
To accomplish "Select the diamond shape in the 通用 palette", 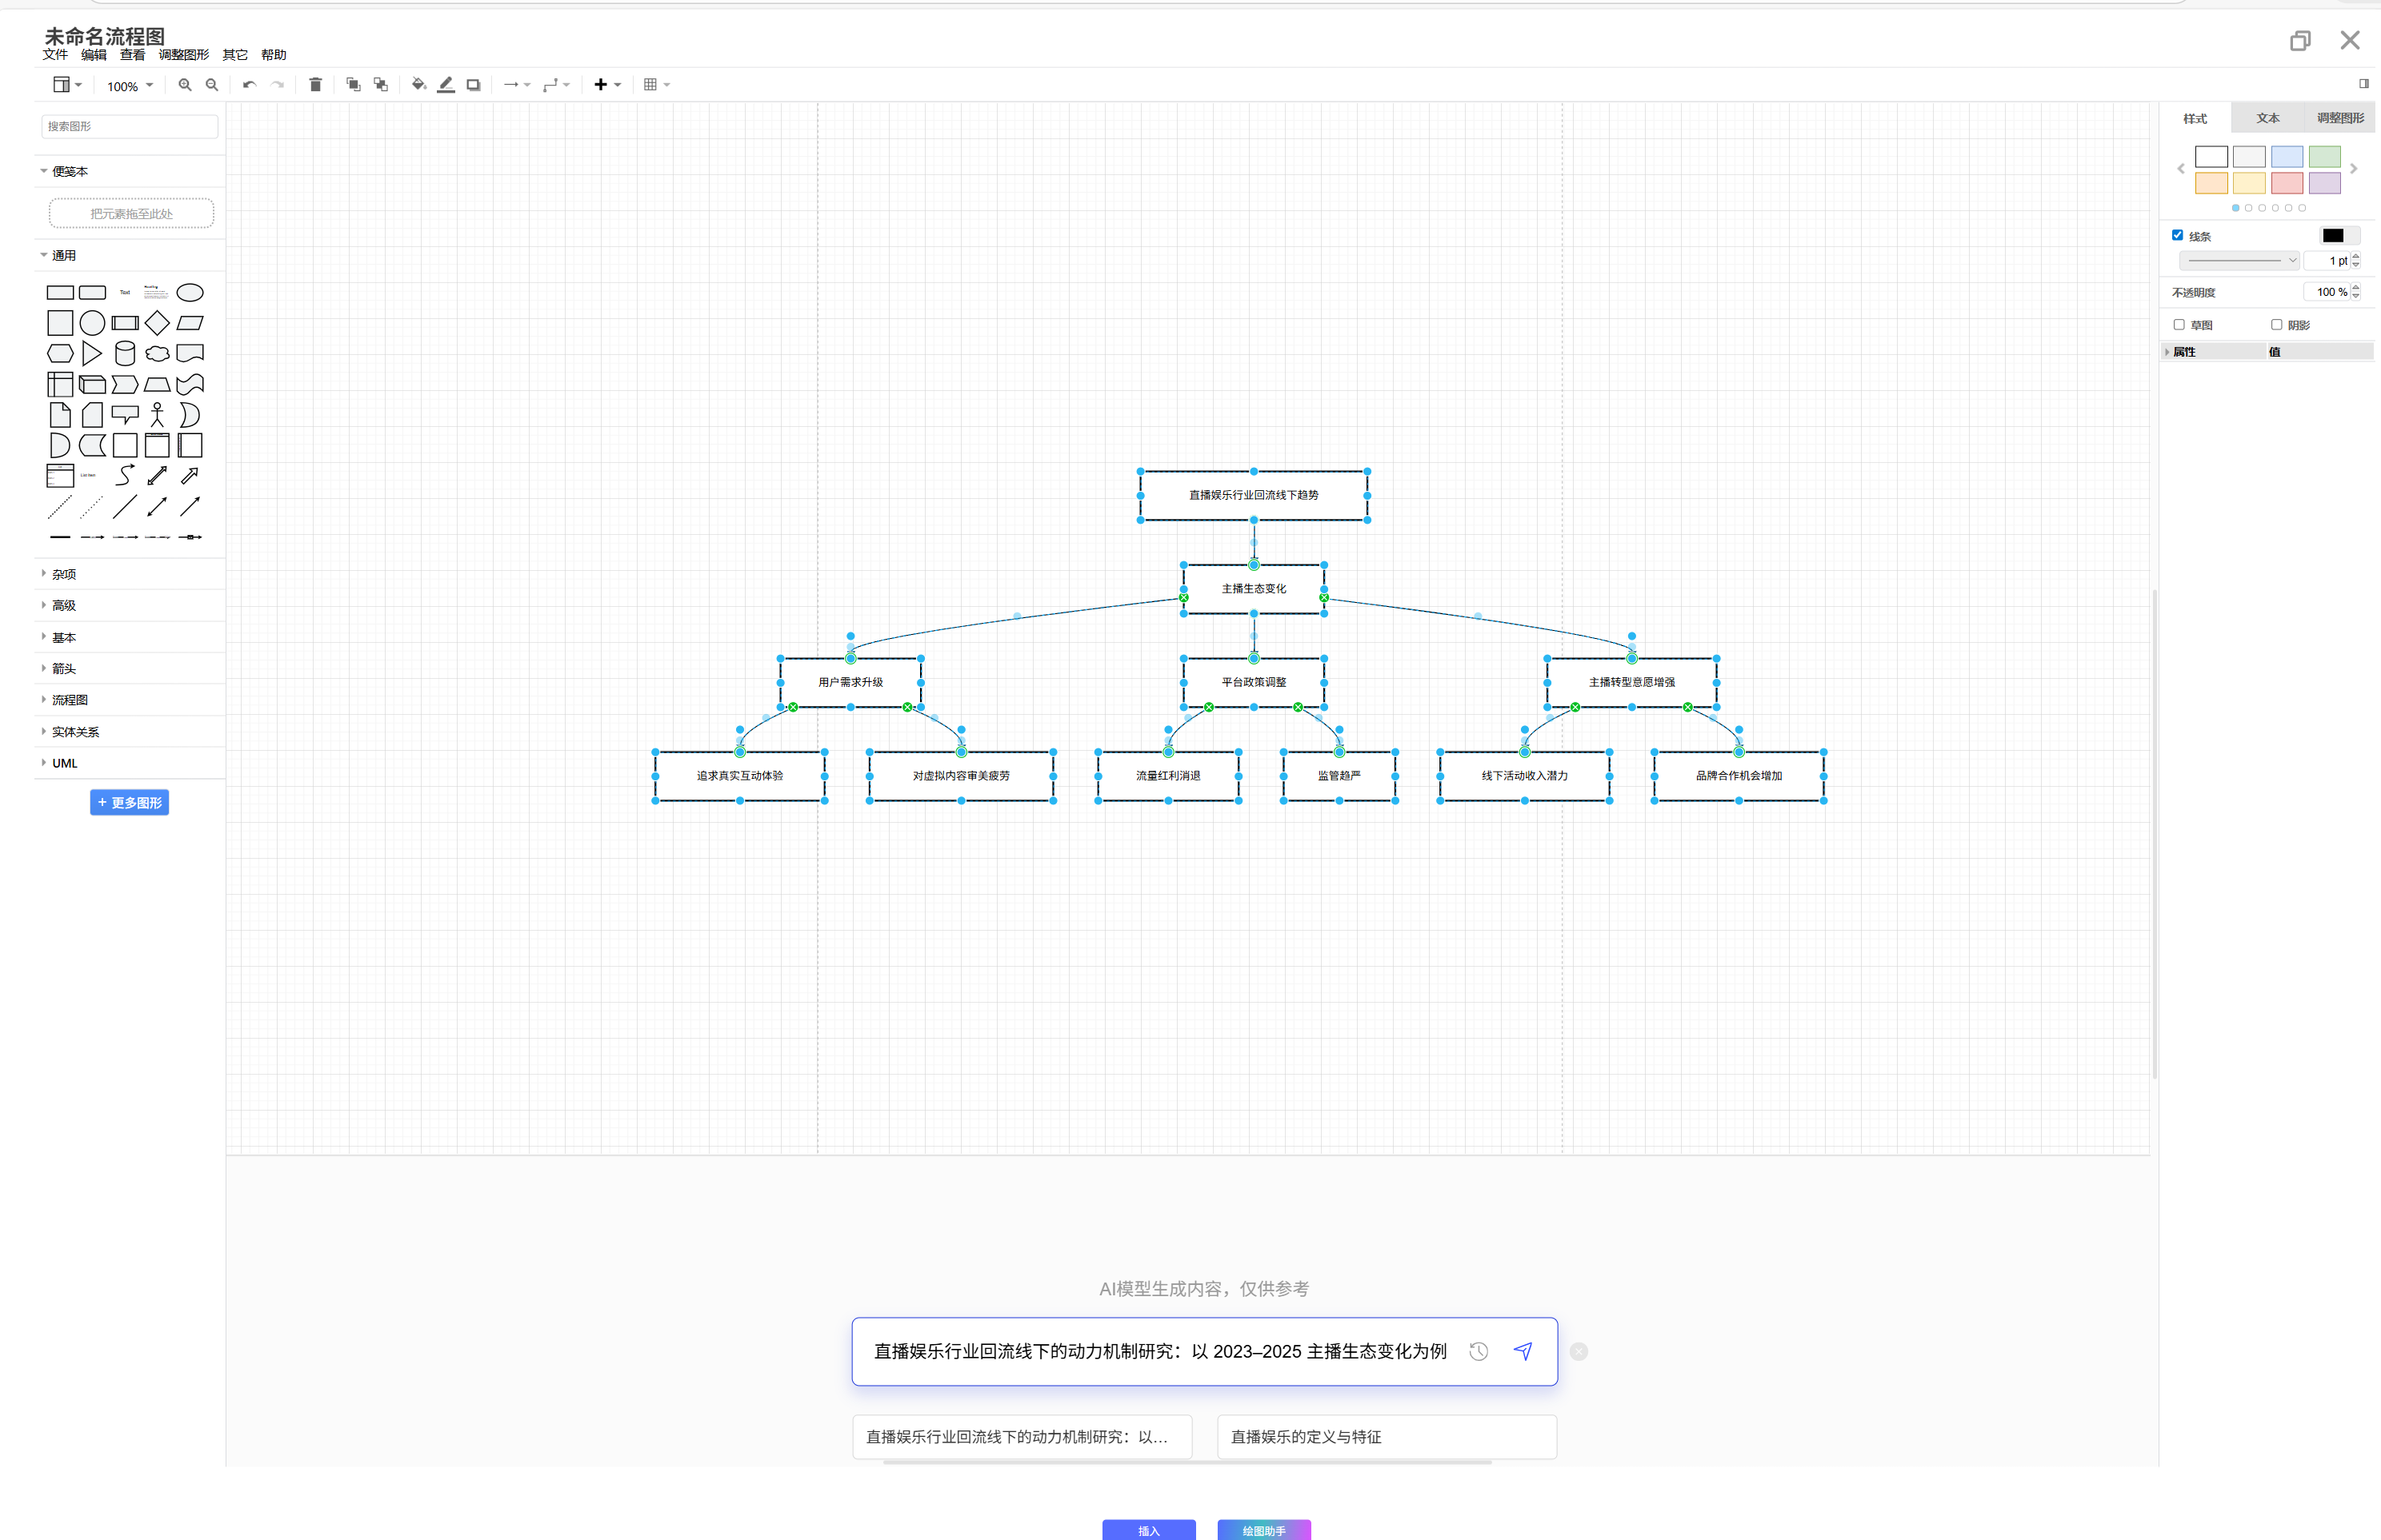I will pos(157,323).
